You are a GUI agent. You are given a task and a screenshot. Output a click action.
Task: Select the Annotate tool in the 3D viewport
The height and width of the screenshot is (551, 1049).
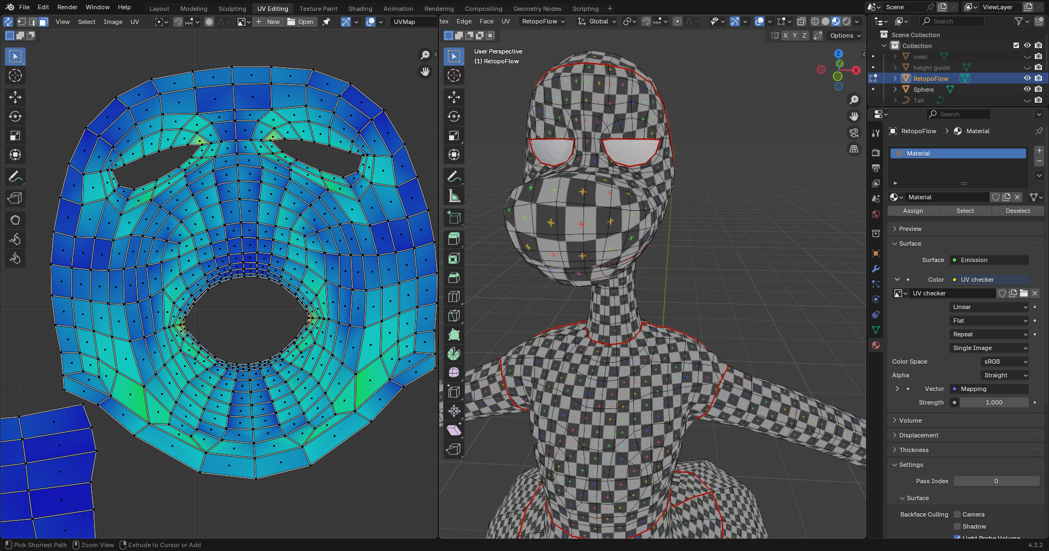click(454, 176)
